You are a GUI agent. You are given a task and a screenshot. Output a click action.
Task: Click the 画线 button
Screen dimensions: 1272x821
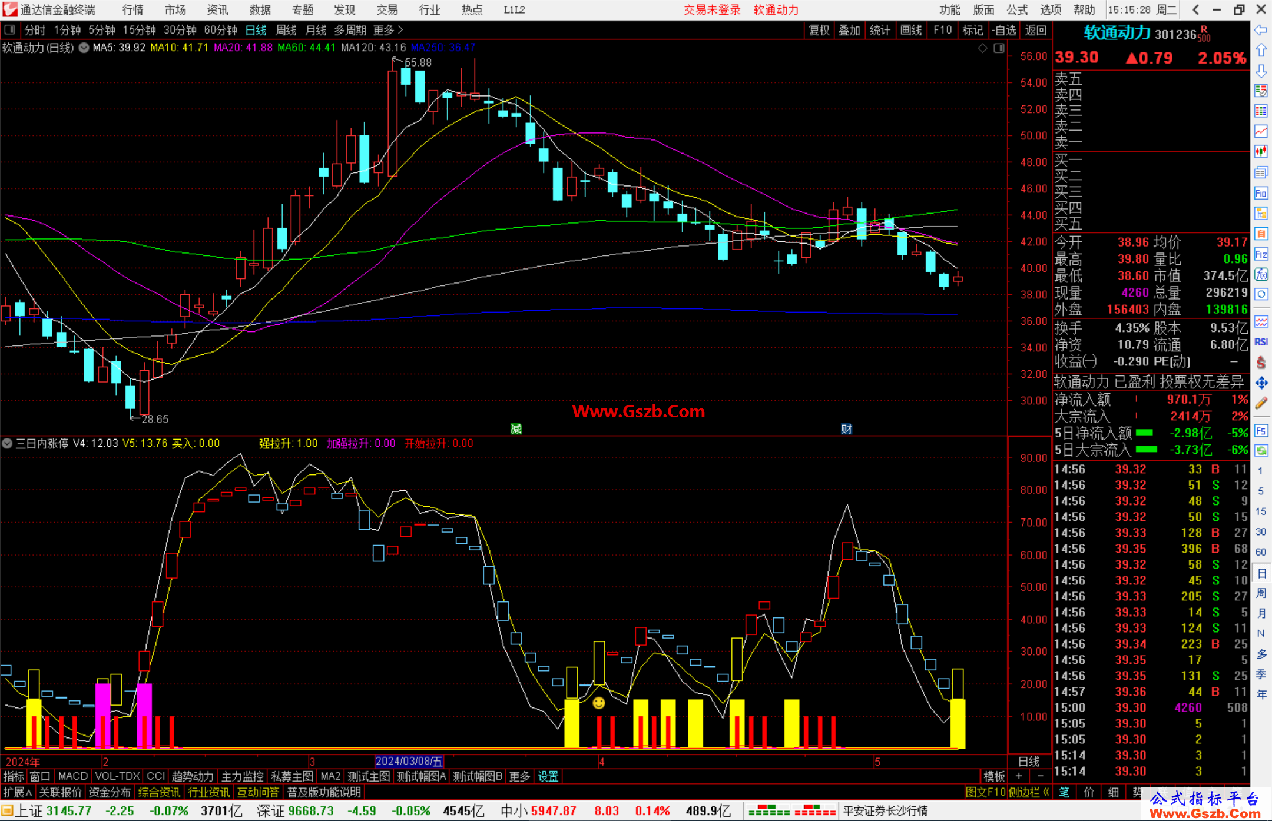pyautogui.click(x=911, y=30)
